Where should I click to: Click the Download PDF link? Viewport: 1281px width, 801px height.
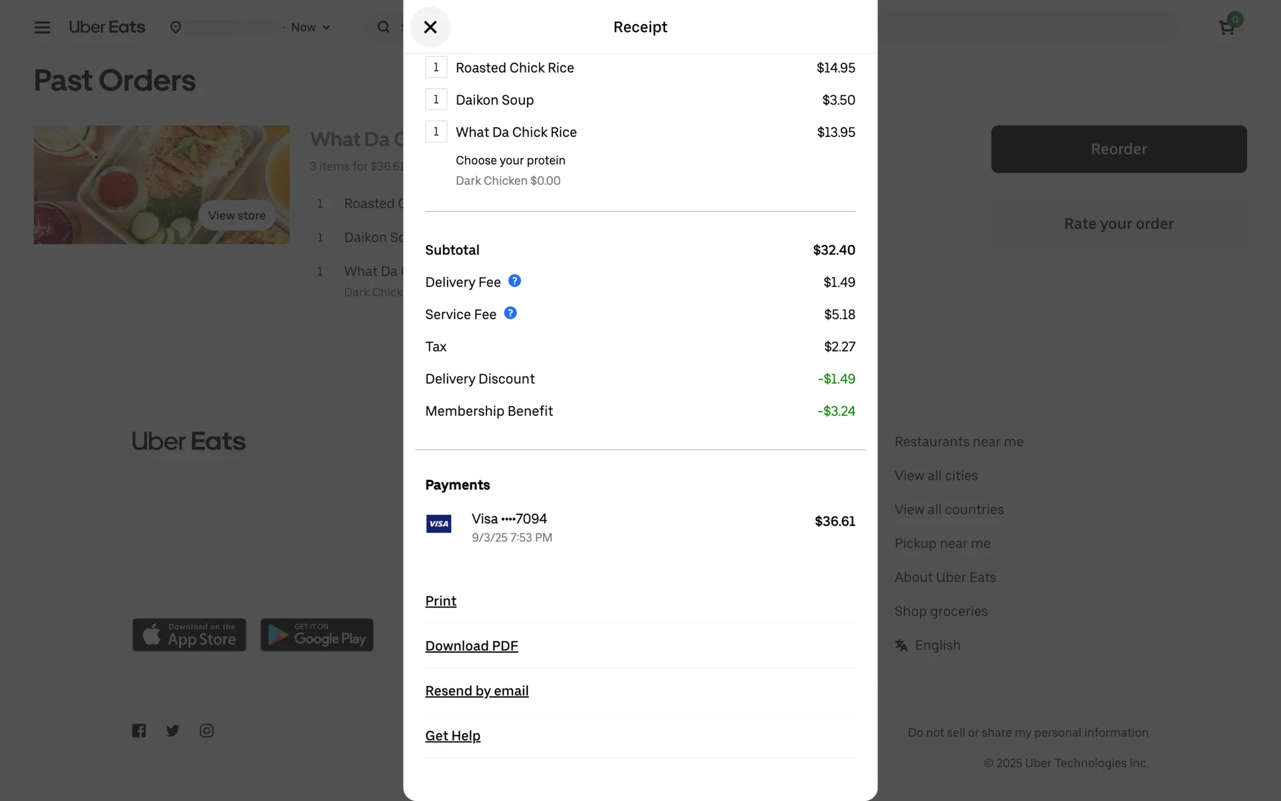(472, 646)
